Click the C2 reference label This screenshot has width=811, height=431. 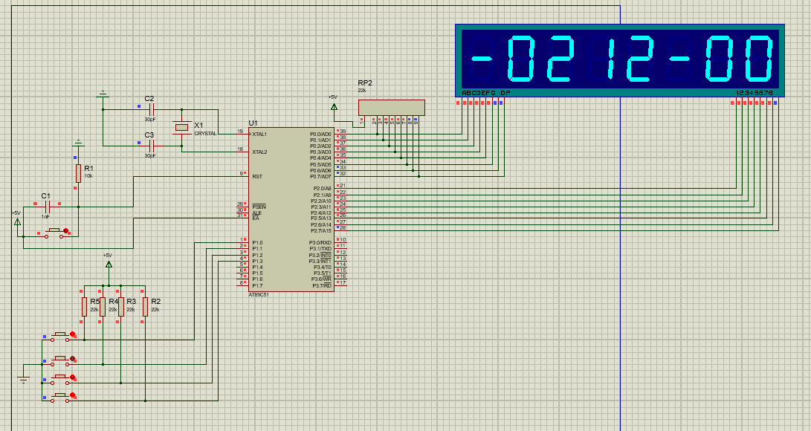[149, 98]
